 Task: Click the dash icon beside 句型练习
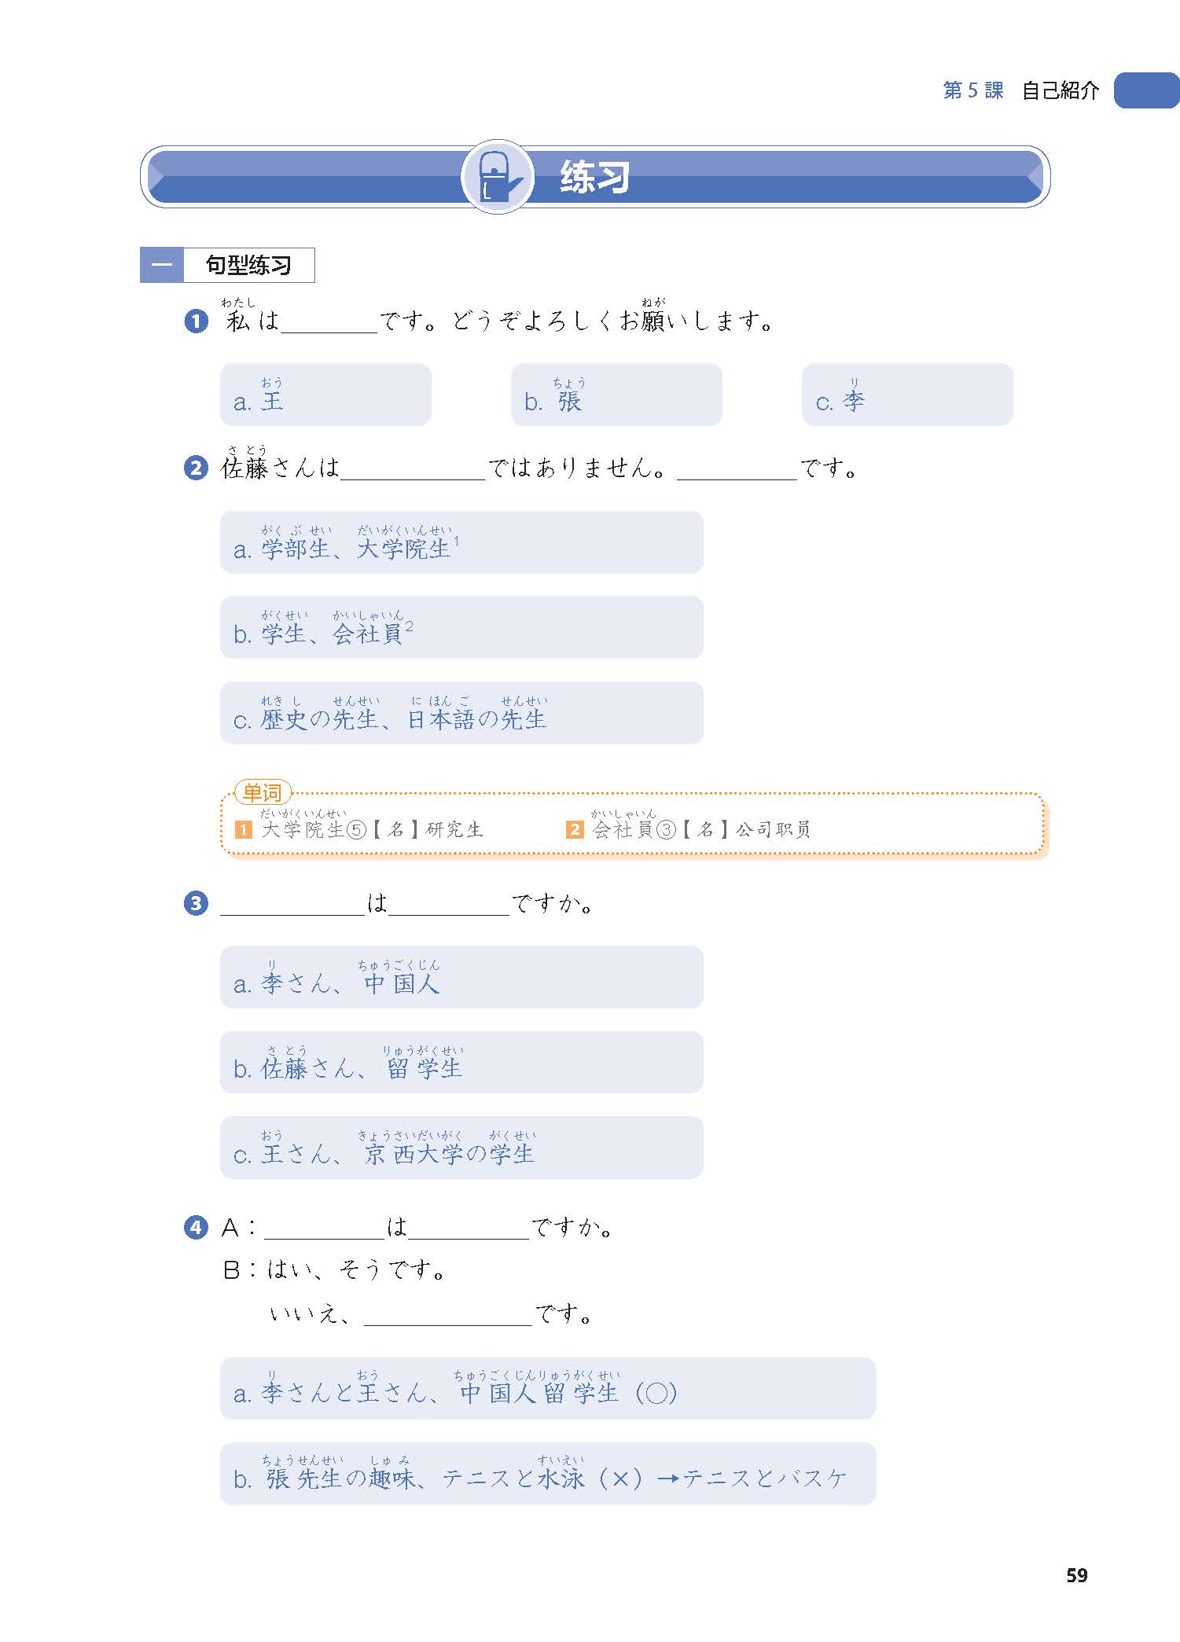click(x=162, y=266)
